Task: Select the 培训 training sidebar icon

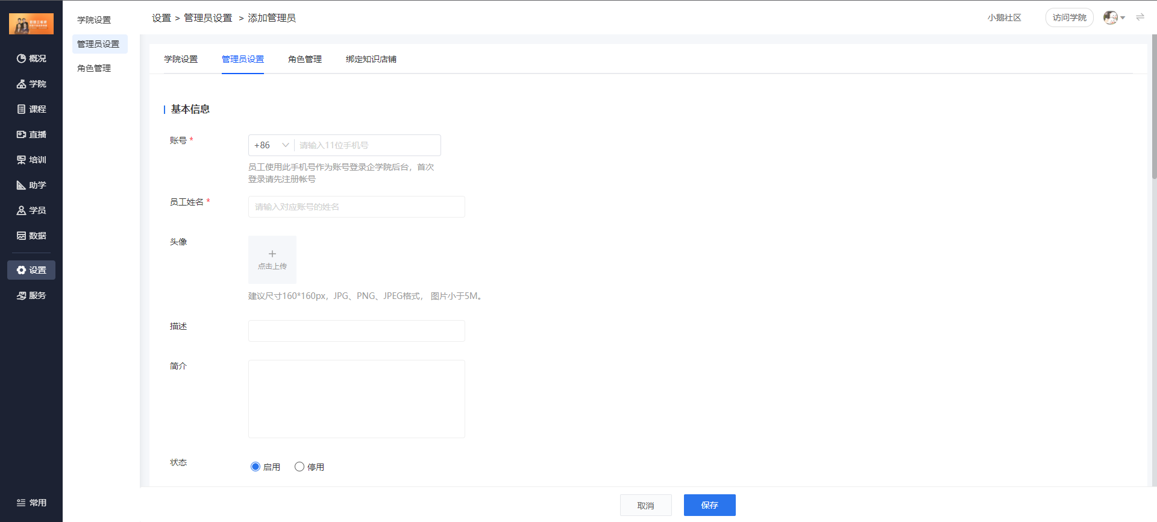Action: pyautogui.click(x=22, y=160)
